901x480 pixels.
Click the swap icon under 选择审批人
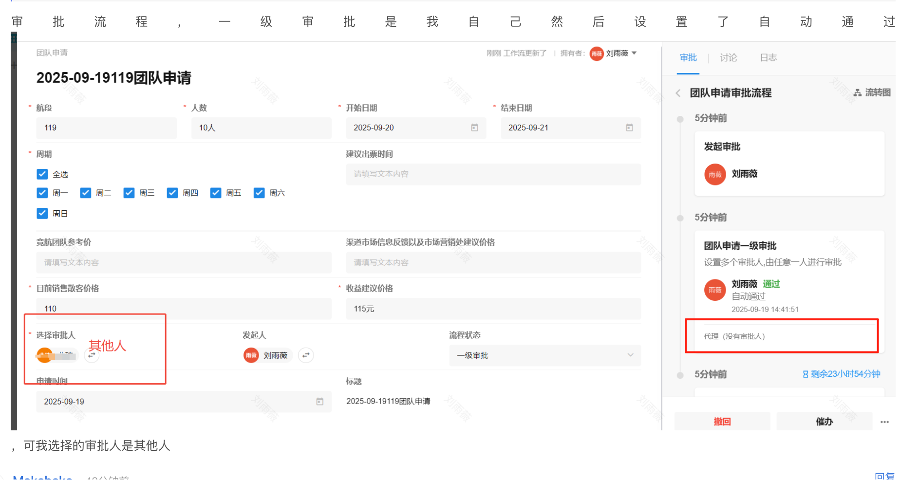click(x=92, y=355)
